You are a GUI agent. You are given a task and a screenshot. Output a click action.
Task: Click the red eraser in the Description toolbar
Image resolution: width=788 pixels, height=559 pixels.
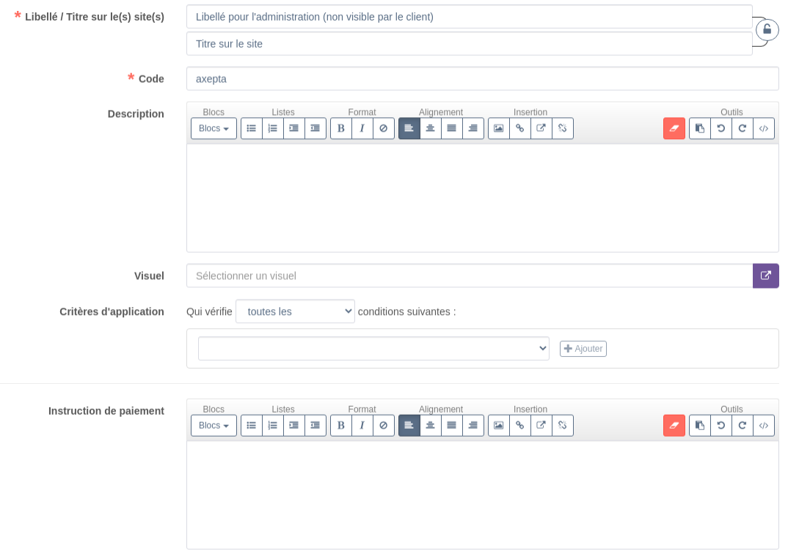point(674,128)
